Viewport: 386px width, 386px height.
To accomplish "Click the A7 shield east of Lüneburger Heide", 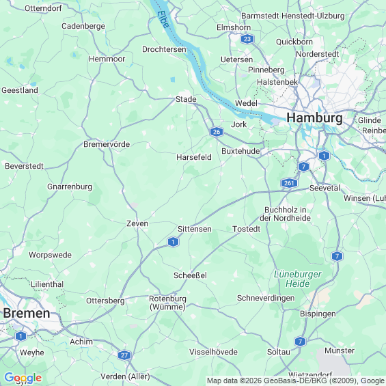I will 337,256.
